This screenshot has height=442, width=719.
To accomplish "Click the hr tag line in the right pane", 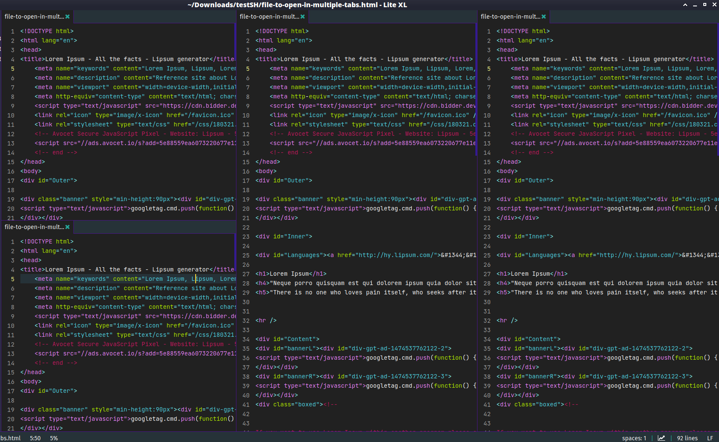I will (x=507, y=321).
